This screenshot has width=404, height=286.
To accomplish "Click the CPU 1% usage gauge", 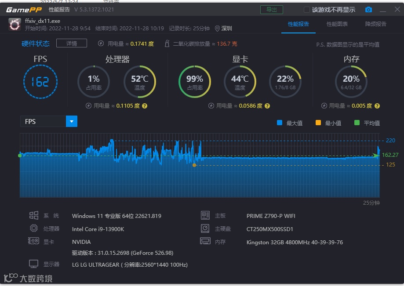I will (94, 82).
